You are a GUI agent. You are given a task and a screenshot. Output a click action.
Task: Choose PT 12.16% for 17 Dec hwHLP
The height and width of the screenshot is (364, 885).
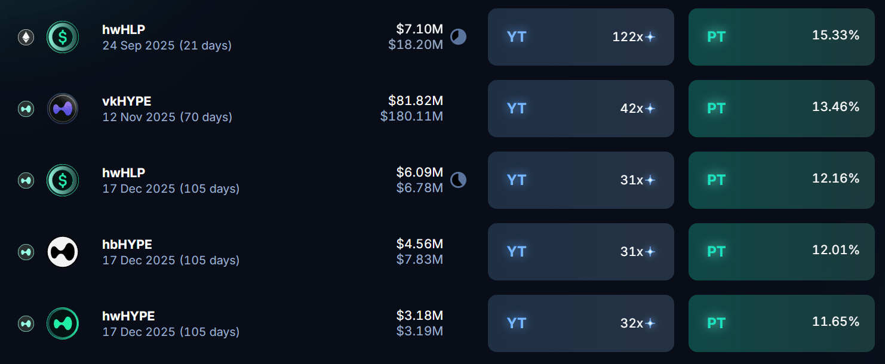pos(781,180)
